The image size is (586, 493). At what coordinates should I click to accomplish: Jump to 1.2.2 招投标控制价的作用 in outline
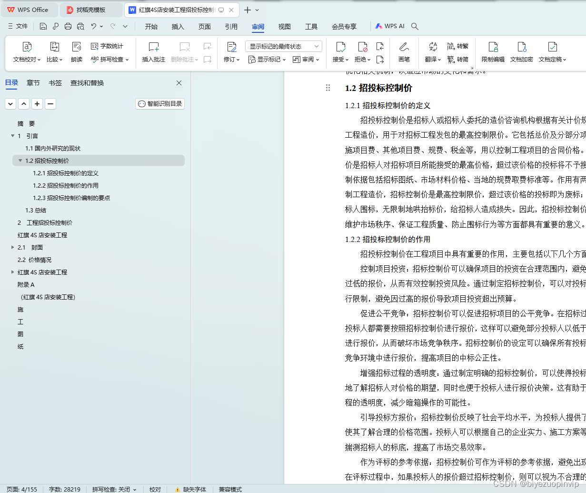(66, 186)
